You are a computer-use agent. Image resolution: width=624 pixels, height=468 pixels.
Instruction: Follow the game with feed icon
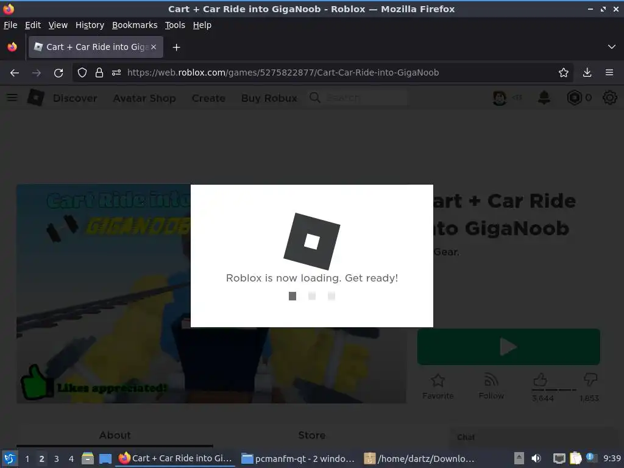coord(491,380)
